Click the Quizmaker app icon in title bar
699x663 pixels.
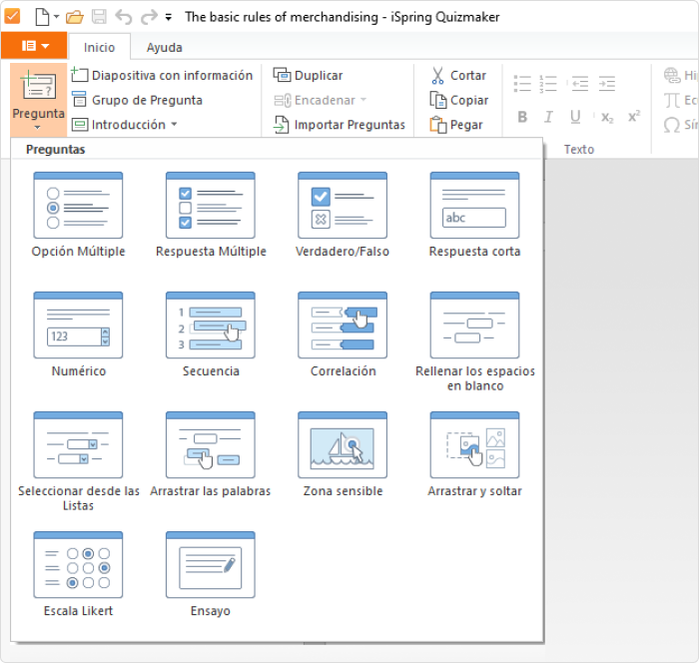click(x=12, y=17)
